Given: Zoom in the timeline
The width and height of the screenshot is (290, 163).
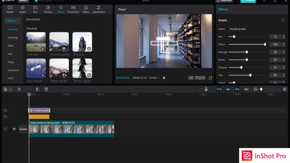Looking at the screenshot, I should click(285, 89).
